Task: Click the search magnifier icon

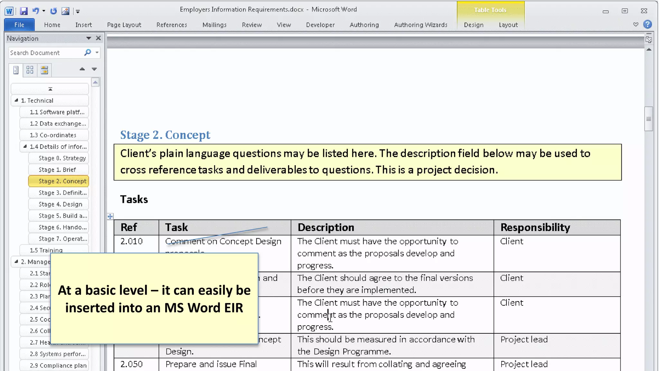Action: [88, 52]
